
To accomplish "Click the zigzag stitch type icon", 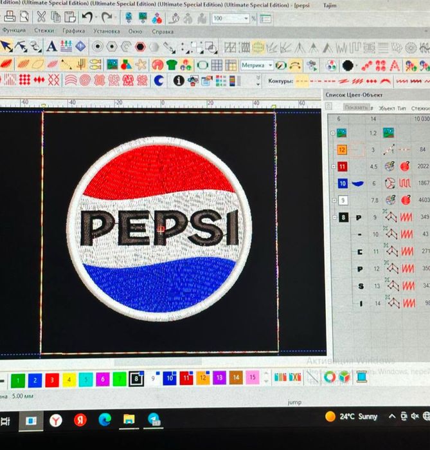I will click(341, 48).
